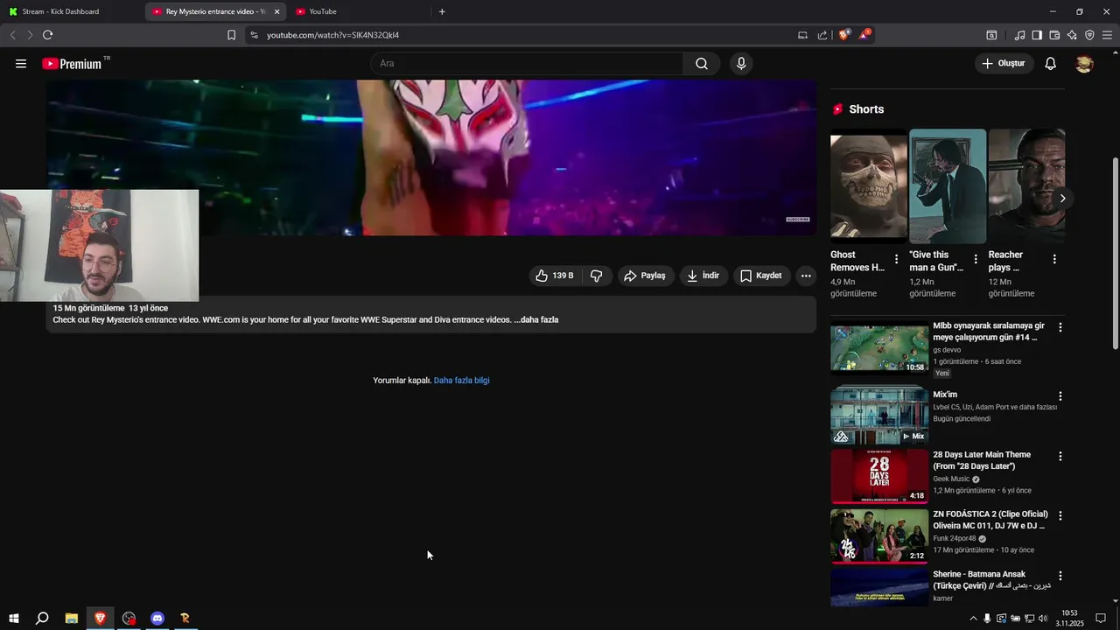Click the search magnifier button
This screenshot has height=630, width=1120.
click(702, 64)
